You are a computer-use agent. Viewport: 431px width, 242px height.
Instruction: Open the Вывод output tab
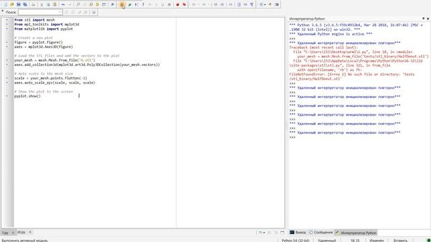pyautogui.click(x=298, y=233)
